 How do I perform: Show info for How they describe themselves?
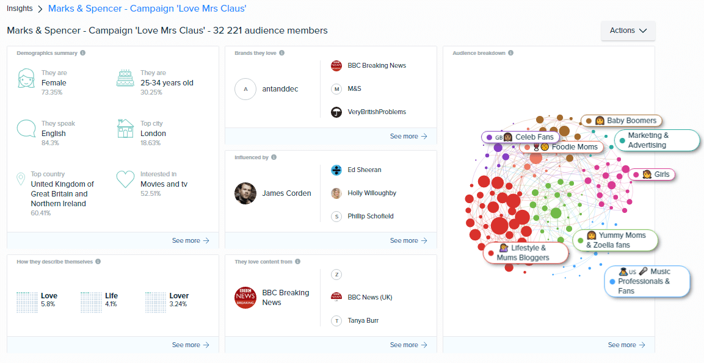(98, 262)
